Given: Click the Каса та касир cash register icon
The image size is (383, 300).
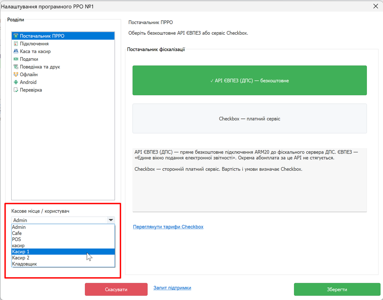Looking at the screenshot, I should [16, 51].
